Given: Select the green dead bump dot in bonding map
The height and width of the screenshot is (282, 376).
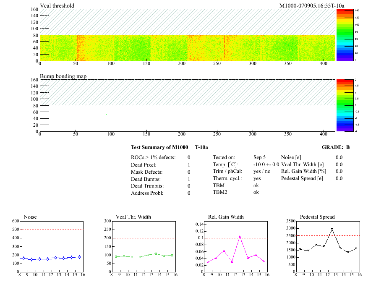Looking at the screenshot, I should (106, 114).
